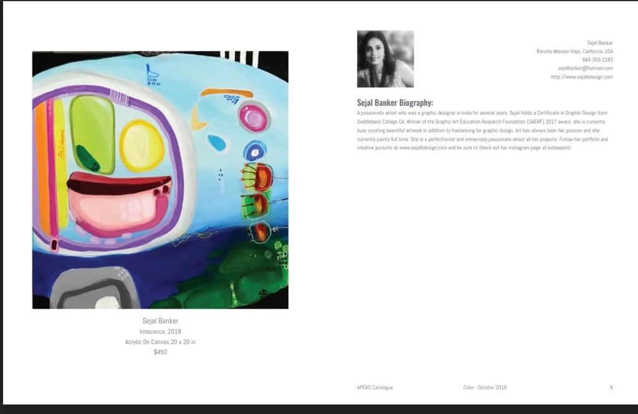Click the Innocence, 2018 artwork title

[x=160, y=332]
